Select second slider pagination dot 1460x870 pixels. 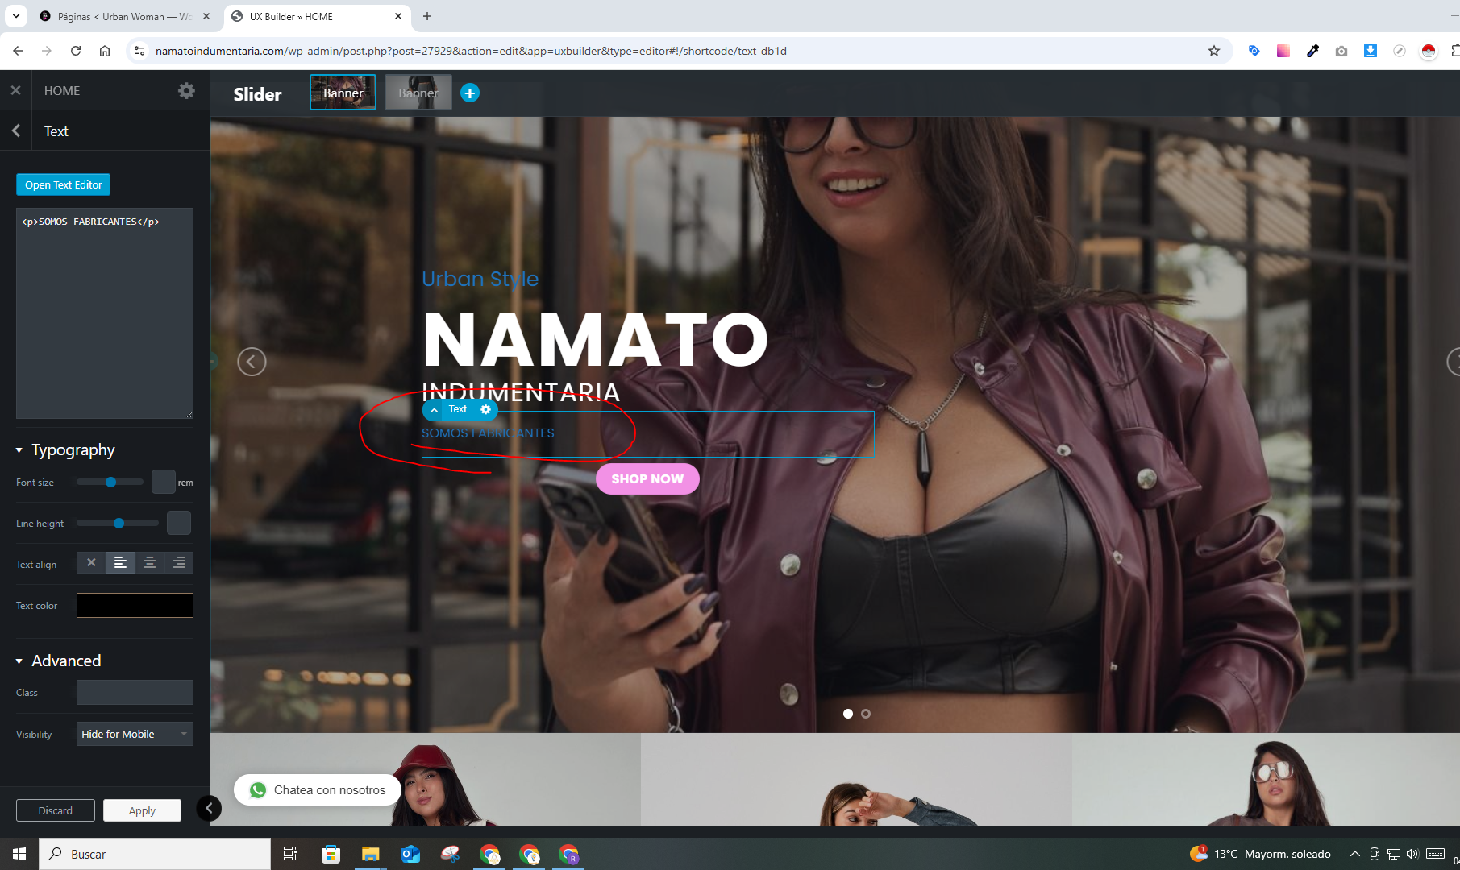click(866, 714)
